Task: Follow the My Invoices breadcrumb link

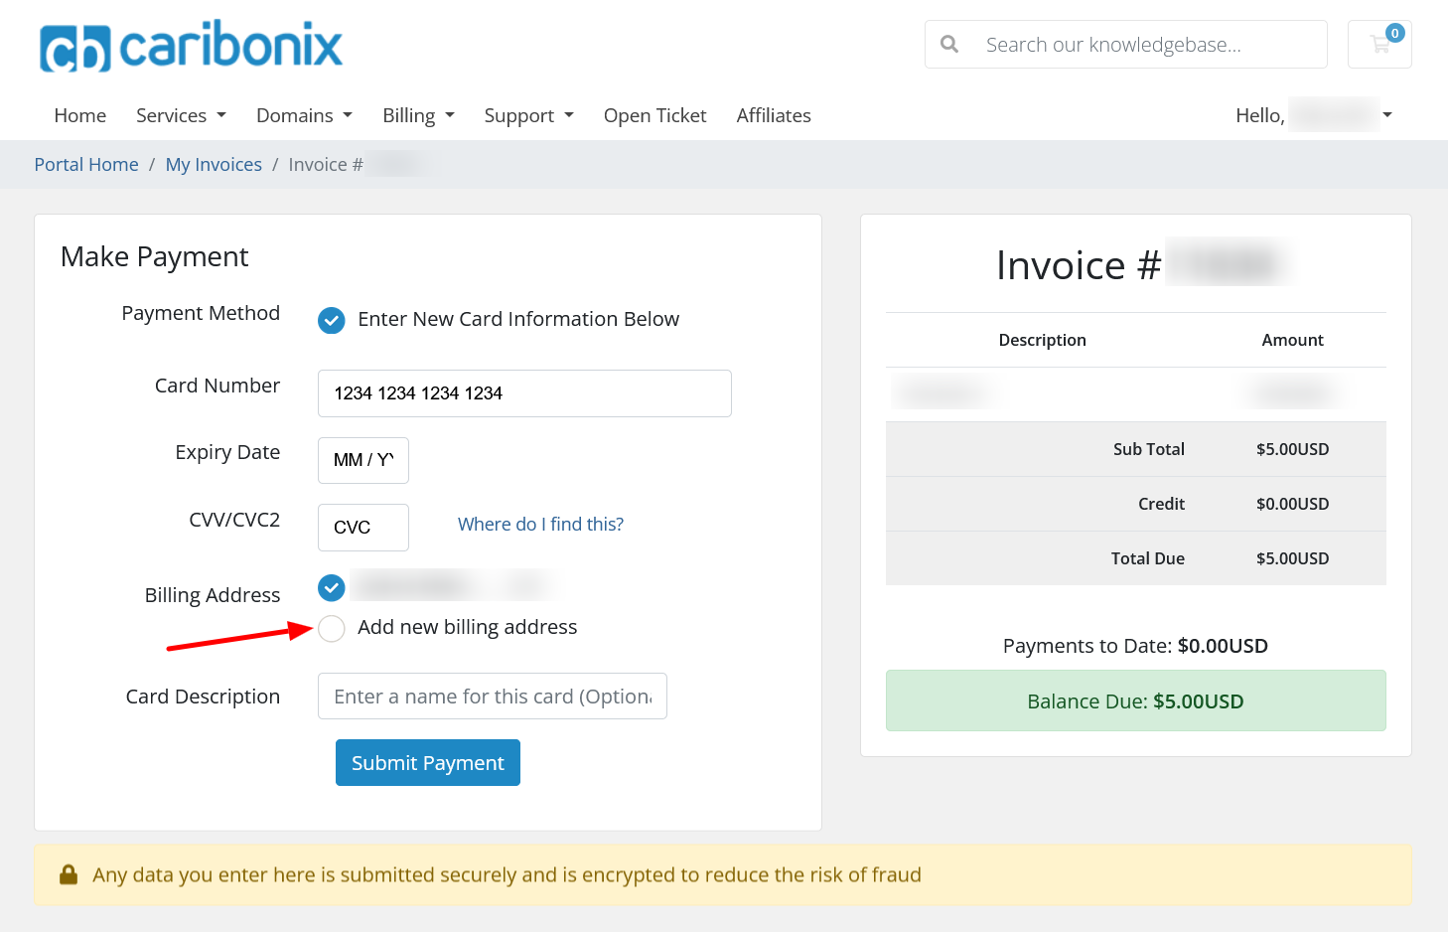Action: pyautogui.click(x=214, y=165)
